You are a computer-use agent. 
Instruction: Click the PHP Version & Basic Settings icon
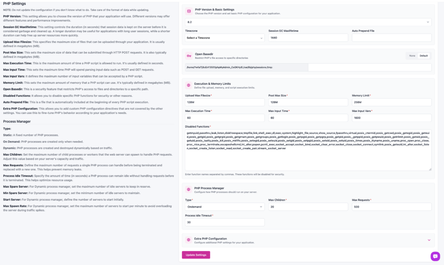(x=189, y=11)
